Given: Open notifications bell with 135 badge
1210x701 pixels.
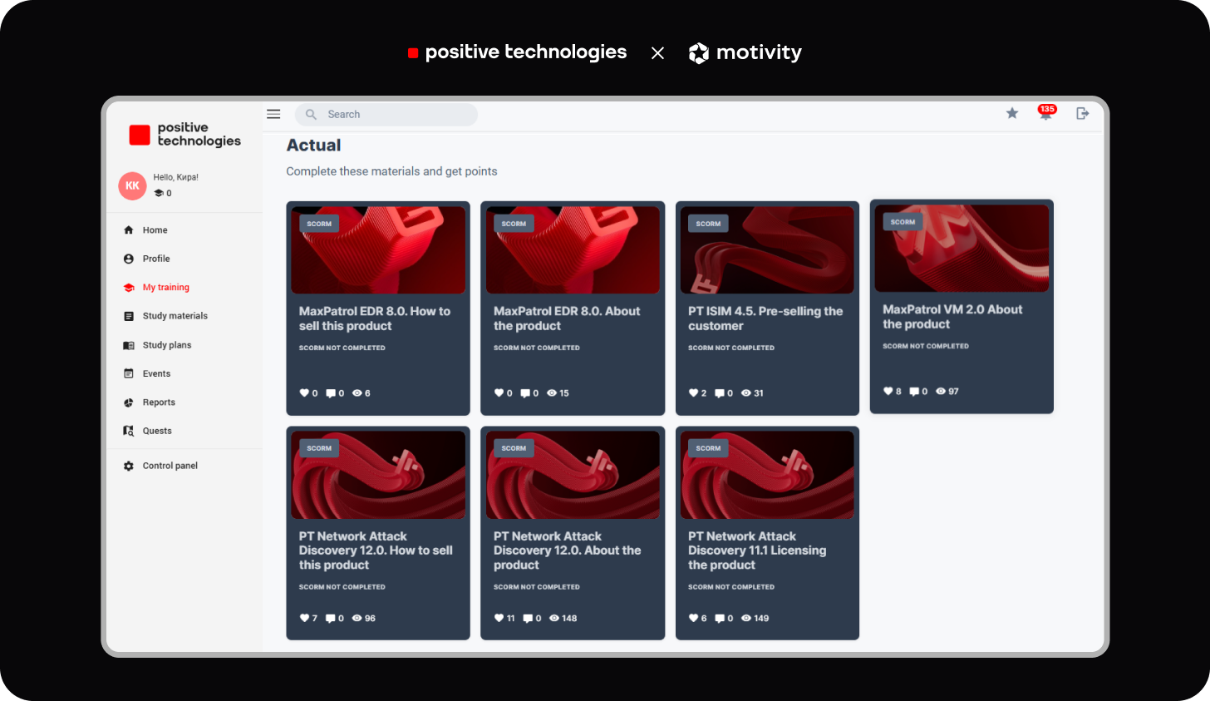Looking at the screenshot, I should tap(1045, 114).
